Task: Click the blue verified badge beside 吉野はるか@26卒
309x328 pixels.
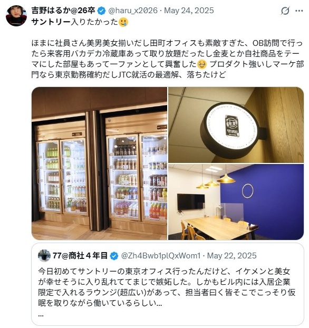Action: pos(101,11)
